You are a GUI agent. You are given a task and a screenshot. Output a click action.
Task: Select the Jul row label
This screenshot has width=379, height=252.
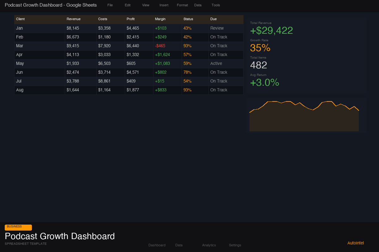(x=39, y=81)
